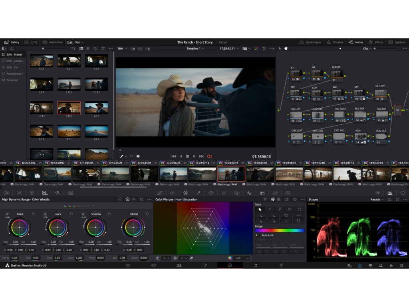
Task: Click the Quick Export button
Action: click(x=310, y=42)
